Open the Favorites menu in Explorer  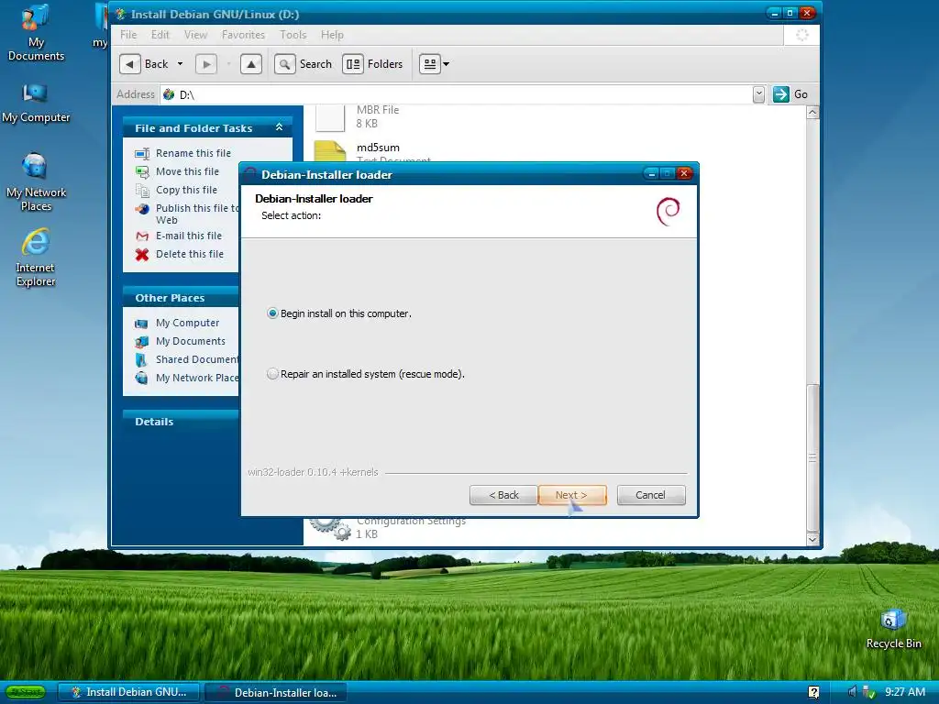243,35
